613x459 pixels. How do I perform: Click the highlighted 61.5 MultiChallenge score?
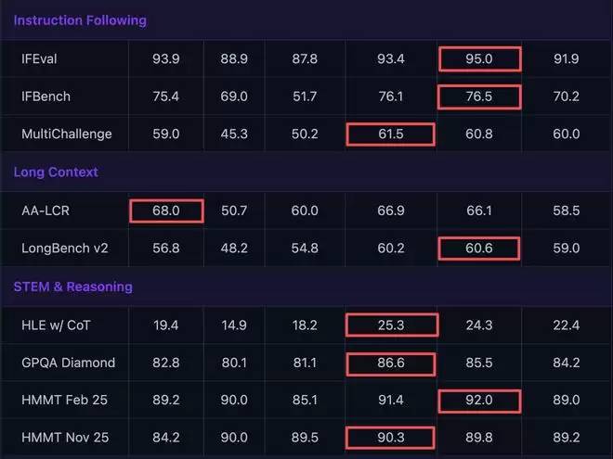[390, 134]
